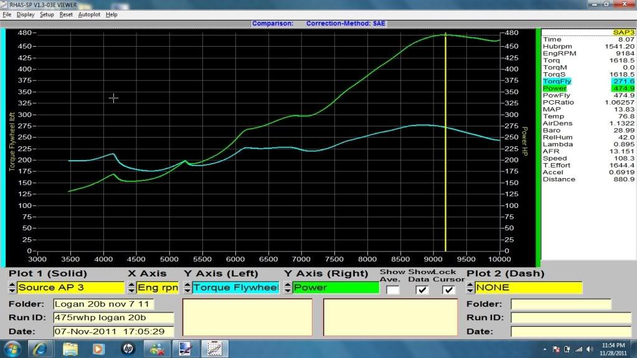Click the EngRPM value 9184
Viewport: 637px width, 358px height.
click(x=625, y=53)
